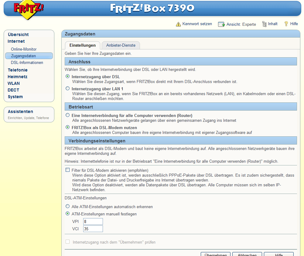
Task: Open the Übersicht menu entry
Action: tap(18, 35)
